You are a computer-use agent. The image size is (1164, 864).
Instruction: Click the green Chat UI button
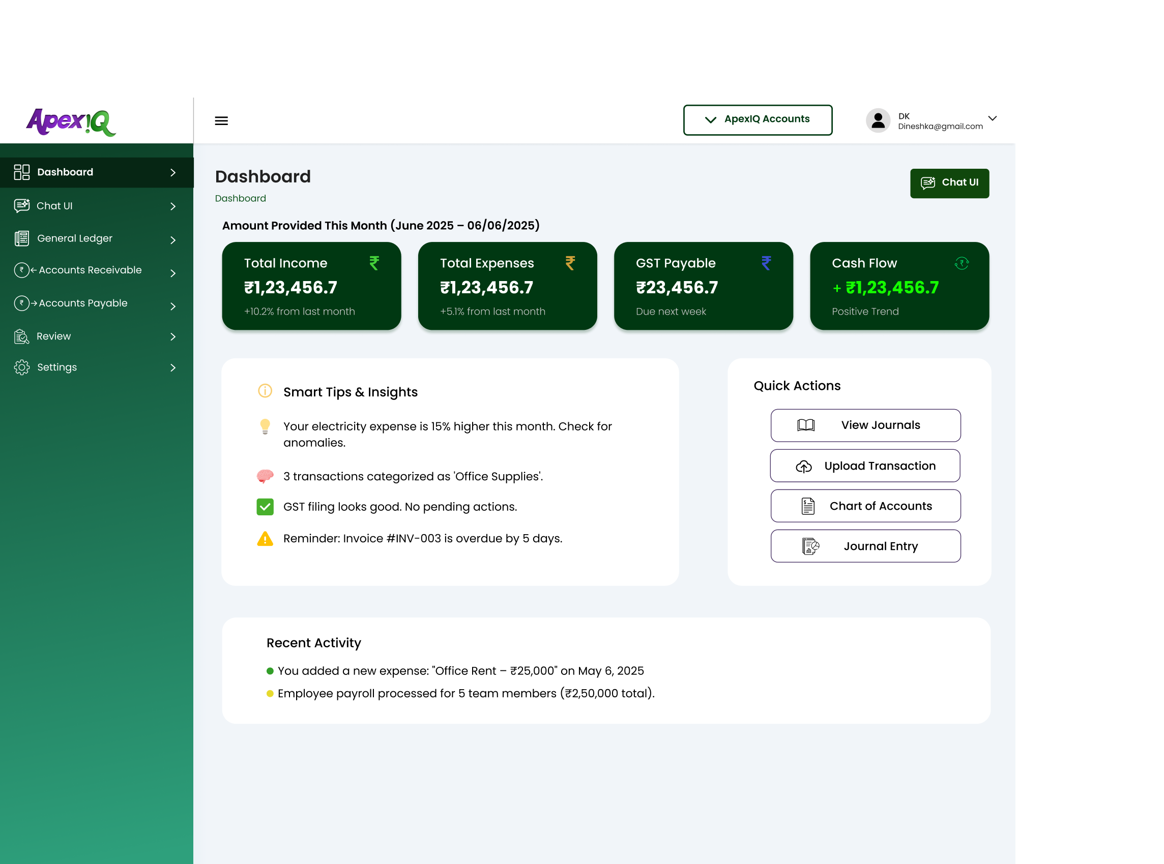[949, 183]
